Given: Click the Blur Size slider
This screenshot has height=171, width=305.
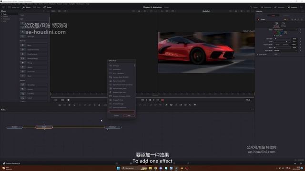Looking at the screenshot, I should coord(282,38).
